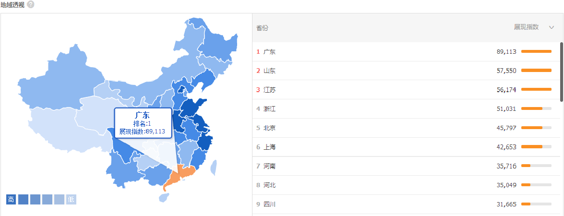Image resolution: width=564 pixels, height=216 pixels.
Task: Click the 省份 column header
Action: coord(262,28)
